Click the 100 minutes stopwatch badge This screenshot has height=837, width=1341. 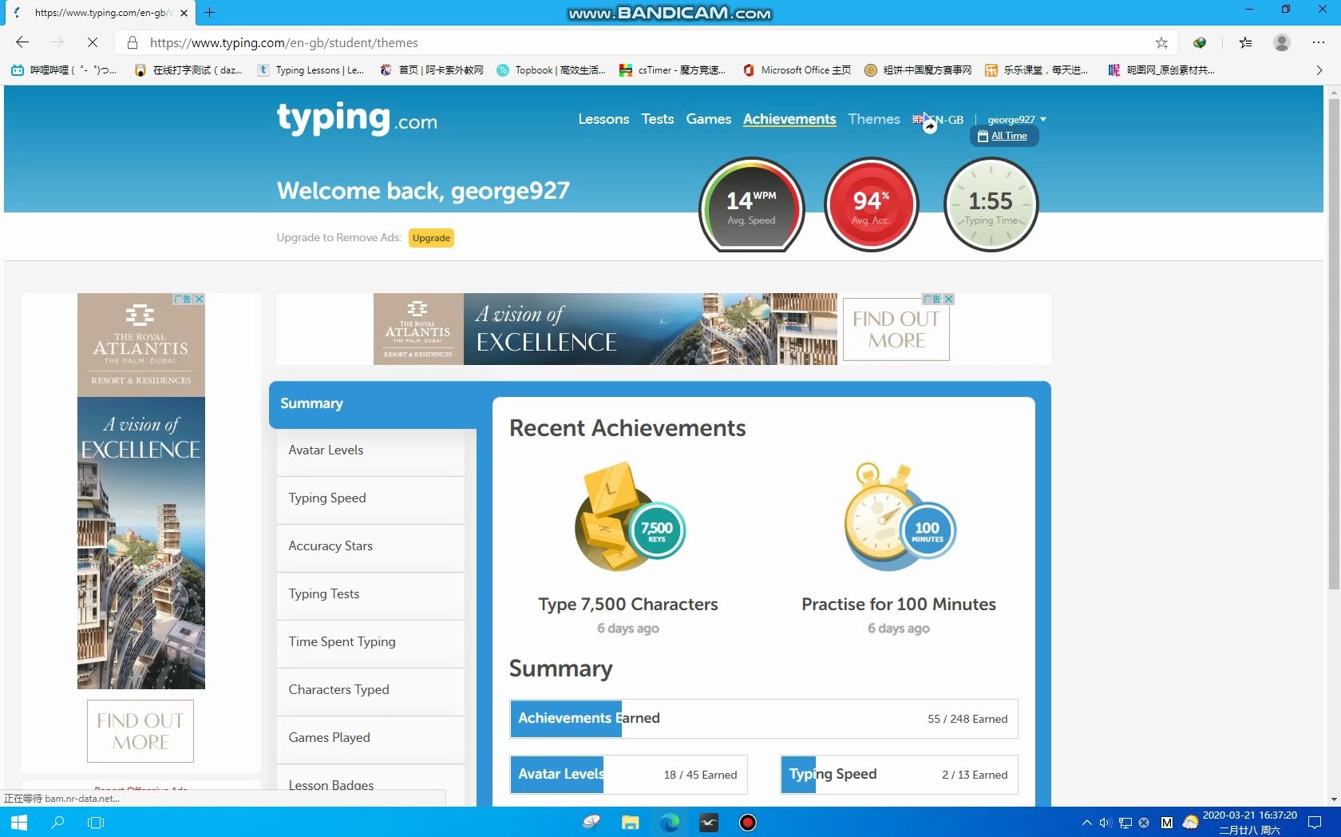coord(900,518)
